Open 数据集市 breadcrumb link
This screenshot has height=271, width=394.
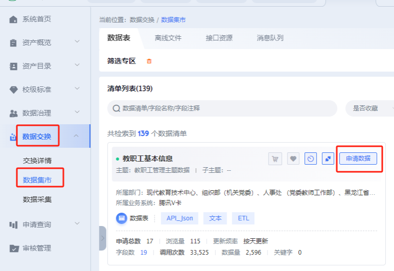[x=173, y=20]
